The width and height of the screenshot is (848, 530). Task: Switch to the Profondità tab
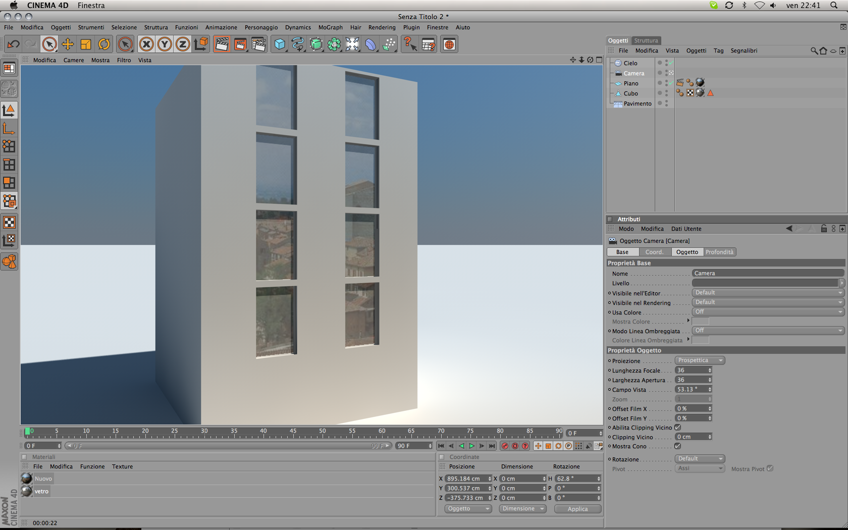719,252
